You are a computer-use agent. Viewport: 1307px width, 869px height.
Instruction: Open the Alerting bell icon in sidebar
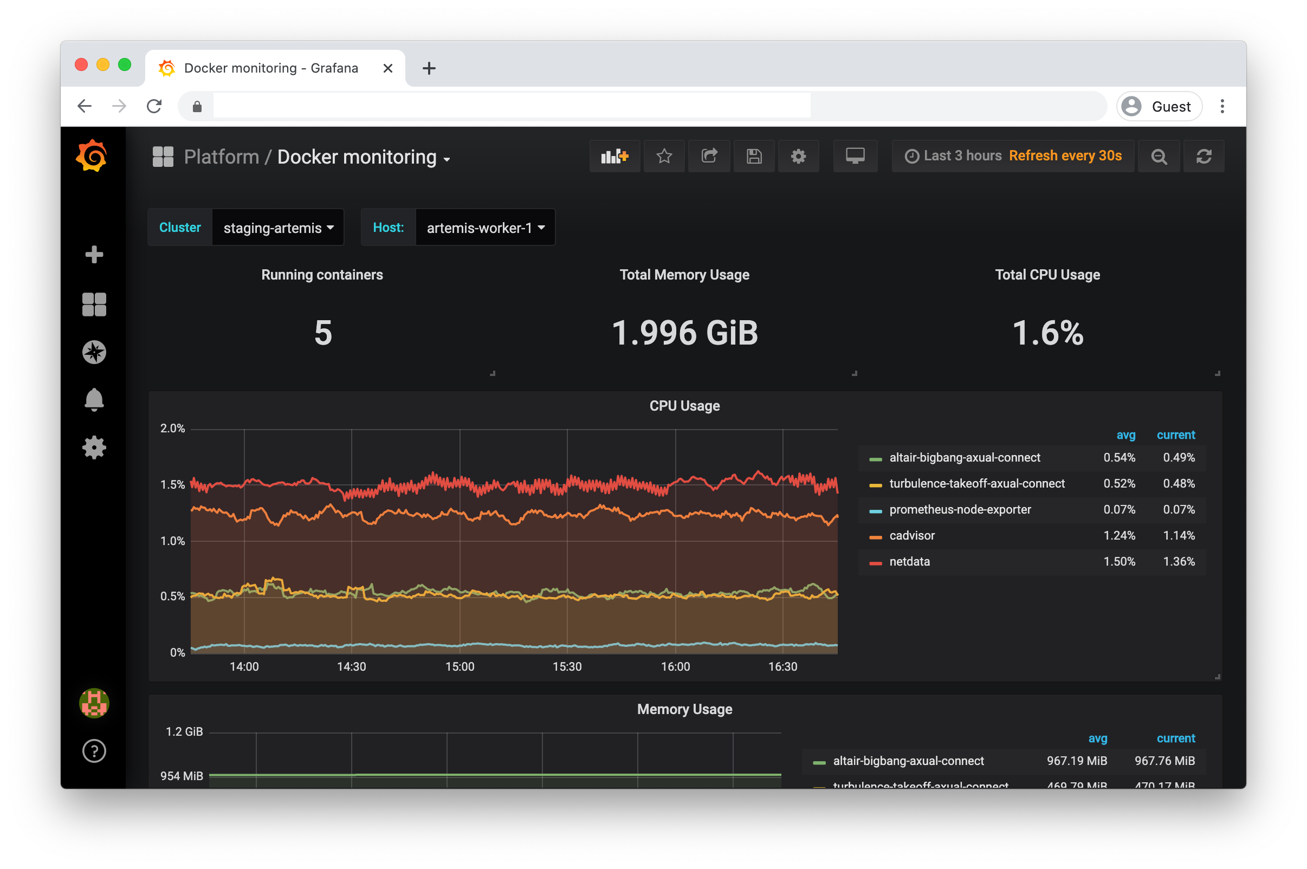(x=94, y=400)
